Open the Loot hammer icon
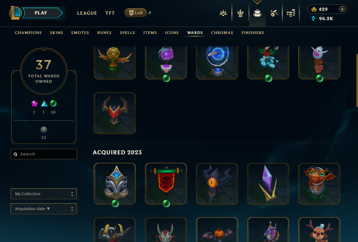This screenshot has width=358, height=242. click(274, 13)
